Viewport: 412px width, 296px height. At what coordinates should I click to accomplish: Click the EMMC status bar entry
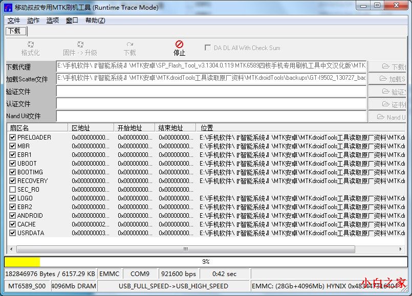pyautogui.click(x=110, y=274)
